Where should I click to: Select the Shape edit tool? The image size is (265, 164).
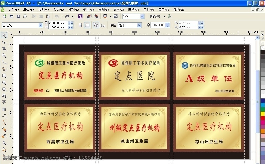[4, 42]
